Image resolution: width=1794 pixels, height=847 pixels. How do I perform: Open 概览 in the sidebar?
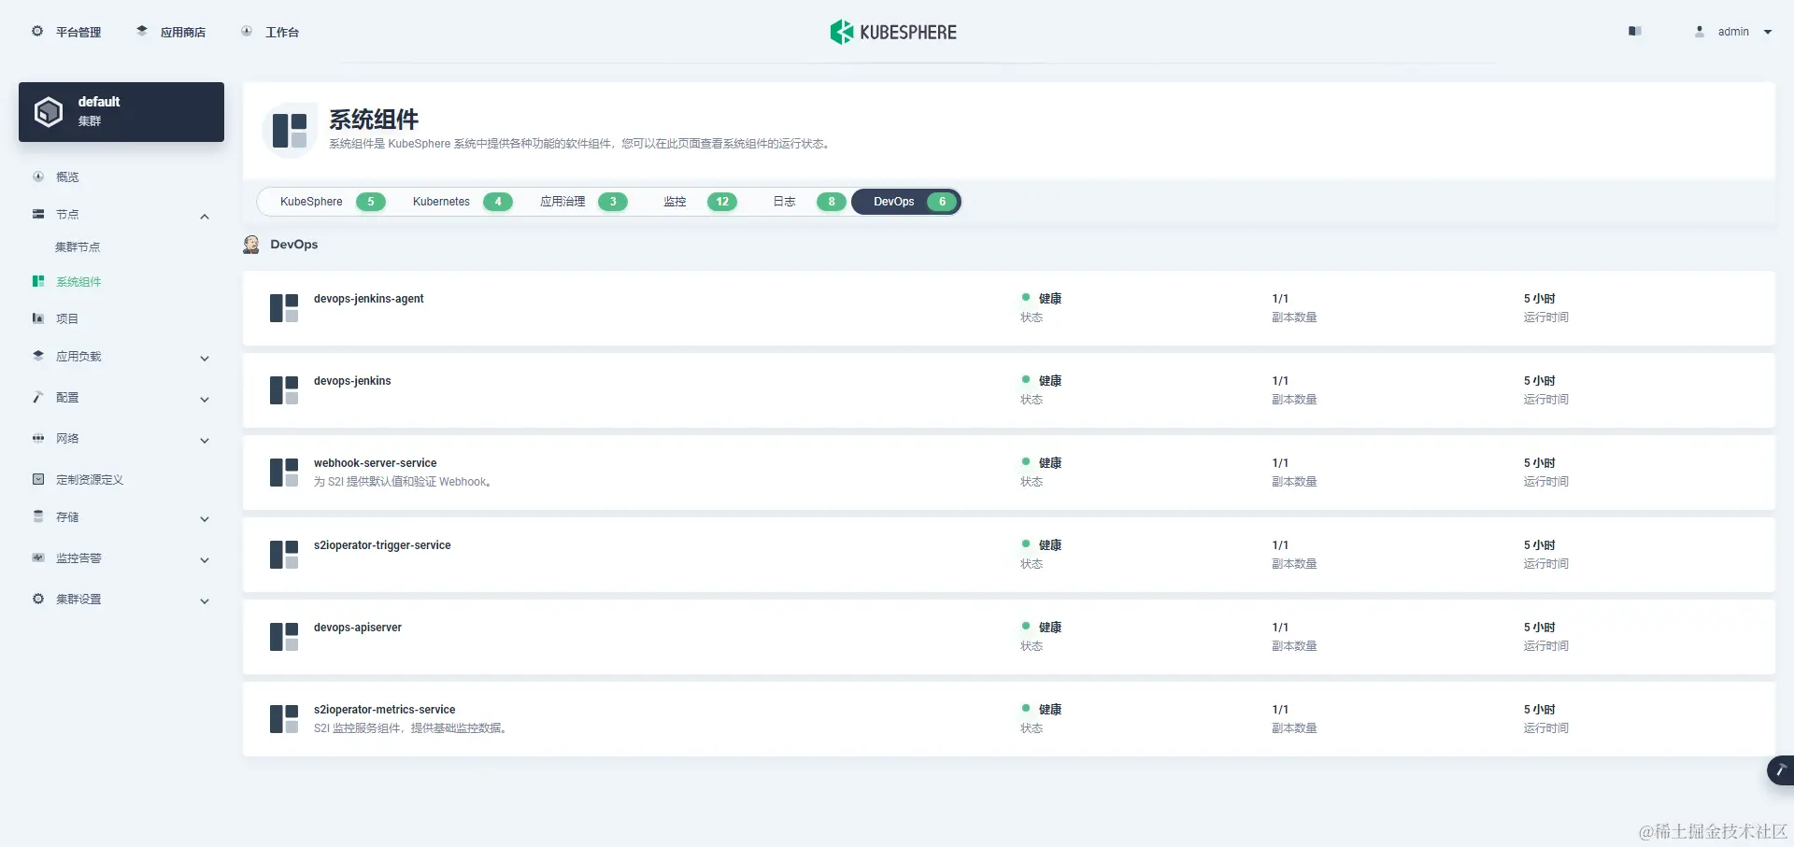67,176
